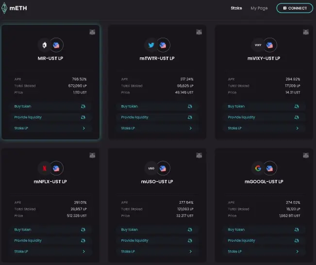
Task: Select the mTWTR-UST LP title
Action: coord(157,58)
